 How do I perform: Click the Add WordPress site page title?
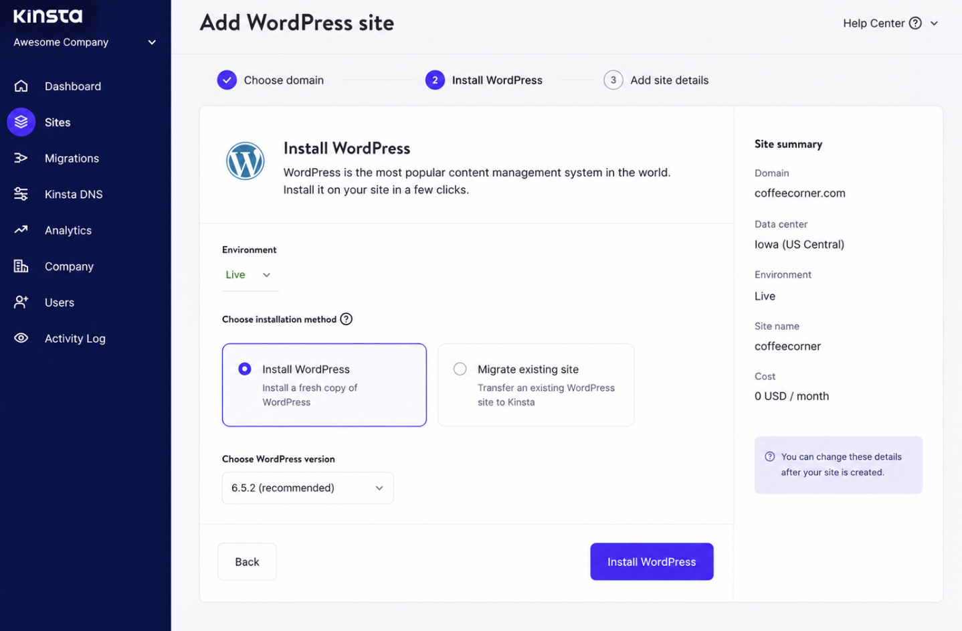coord(297,23)
